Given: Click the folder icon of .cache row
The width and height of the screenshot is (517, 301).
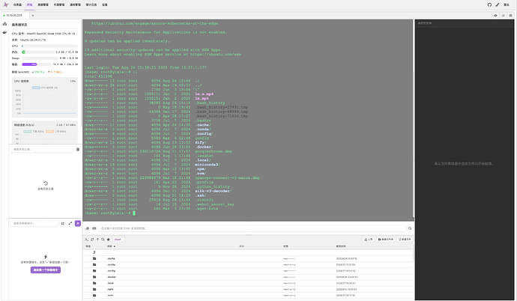Looking at the screenshot, I should point(94,258).
